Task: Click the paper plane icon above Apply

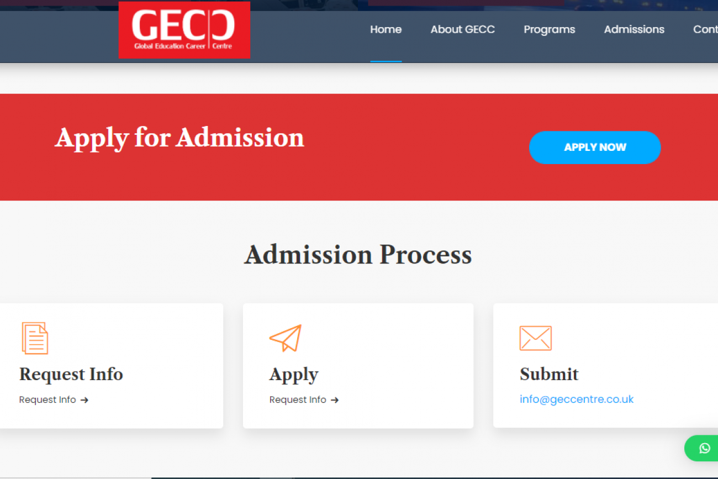Action: click(286, 338)
